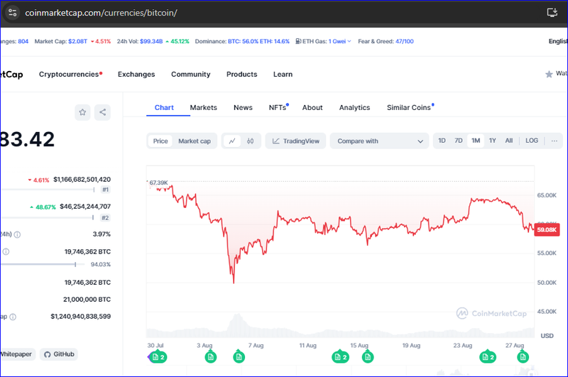The width and height of the screenshot is (568, 377).
Task: Switch to the Similar Coins tab
Action: tap(410, 107)
